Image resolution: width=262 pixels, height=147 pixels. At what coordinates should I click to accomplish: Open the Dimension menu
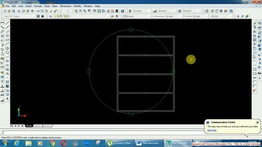click(x=65, y=6)
